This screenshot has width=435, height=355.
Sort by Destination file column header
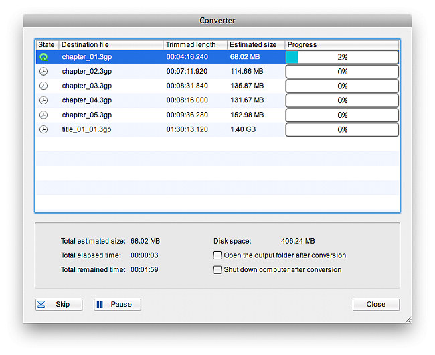pyautogui.click(x=111, y=45)
